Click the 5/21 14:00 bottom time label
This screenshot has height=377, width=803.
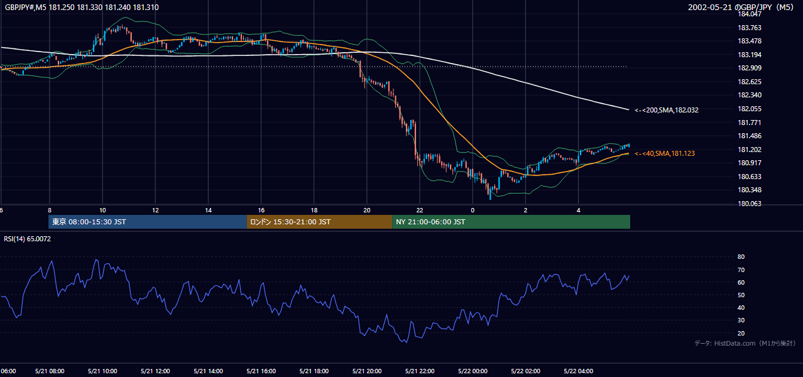(x=208, y=371)
